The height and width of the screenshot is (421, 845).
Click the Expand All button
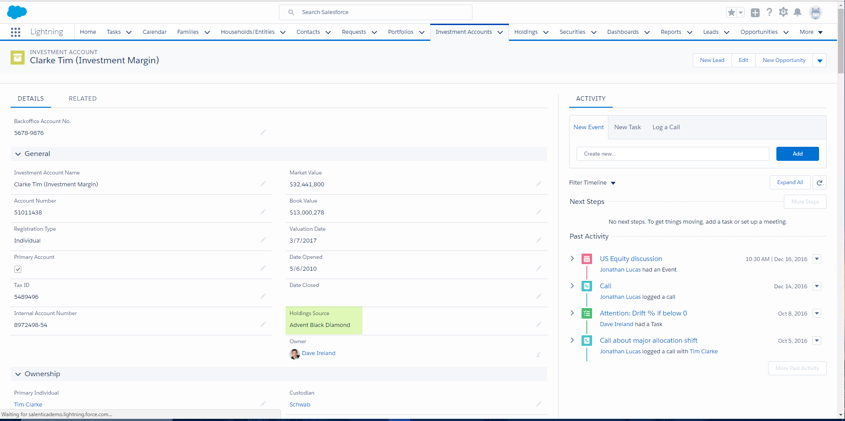click(790, 182)
